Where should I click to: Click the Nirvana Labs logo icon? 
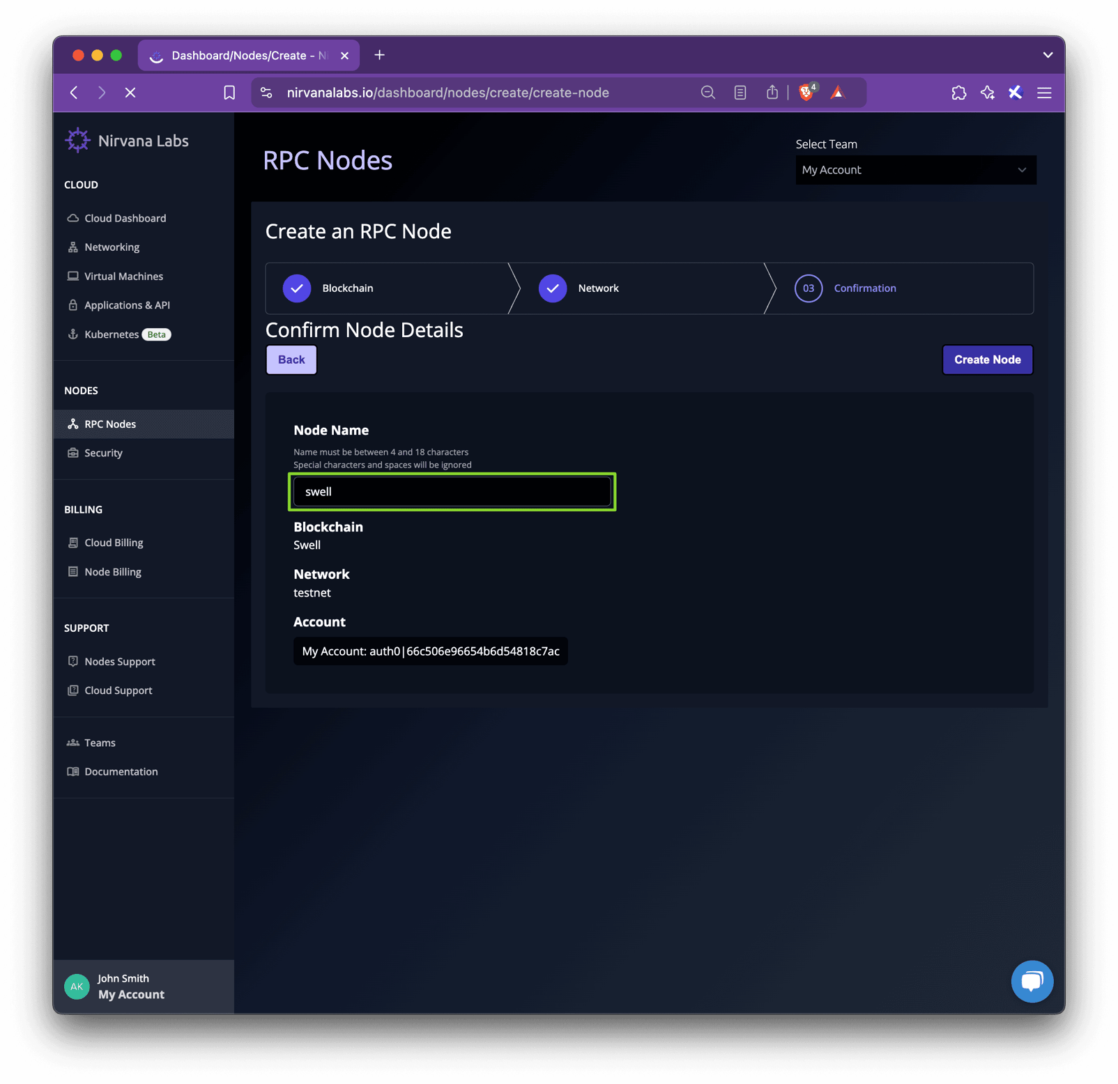[x=77, y=141]
